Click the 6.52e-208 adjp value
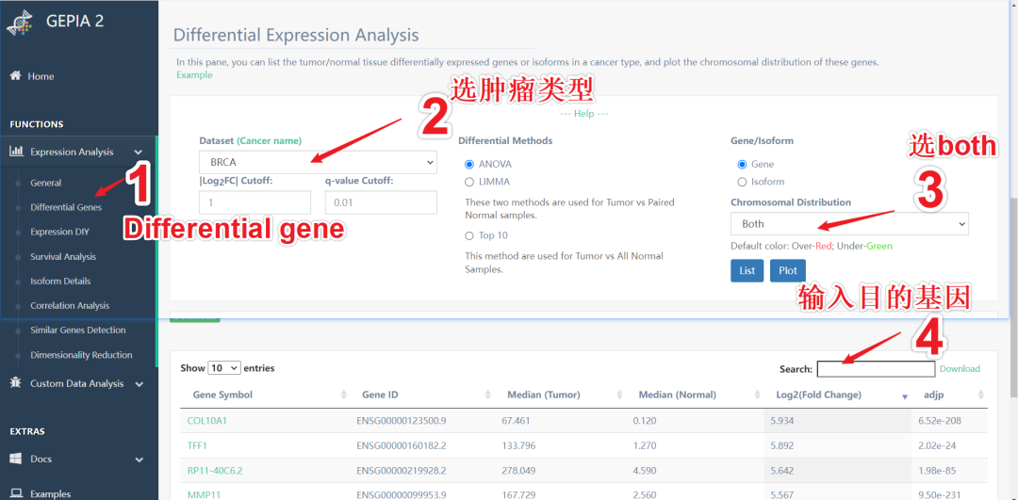This screenshot has height=500, width=1018. (x=940, y=421)
